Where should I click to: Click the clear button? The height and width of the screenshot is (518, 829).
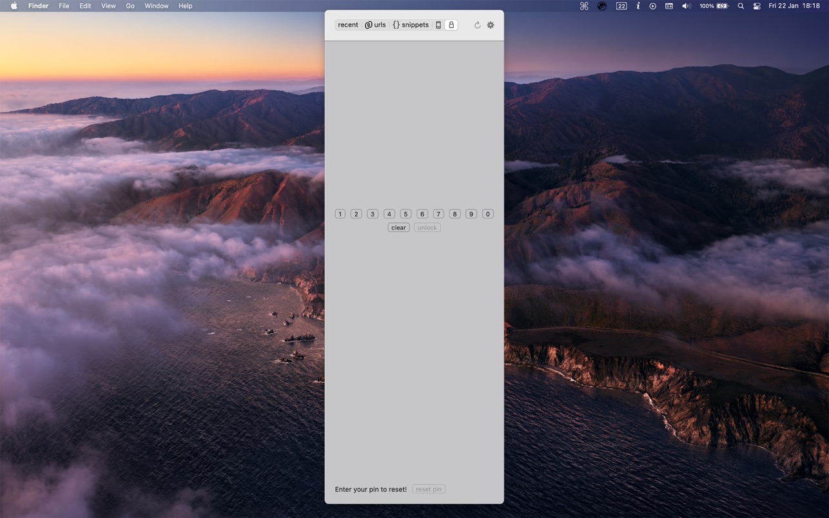click(398, 227)
